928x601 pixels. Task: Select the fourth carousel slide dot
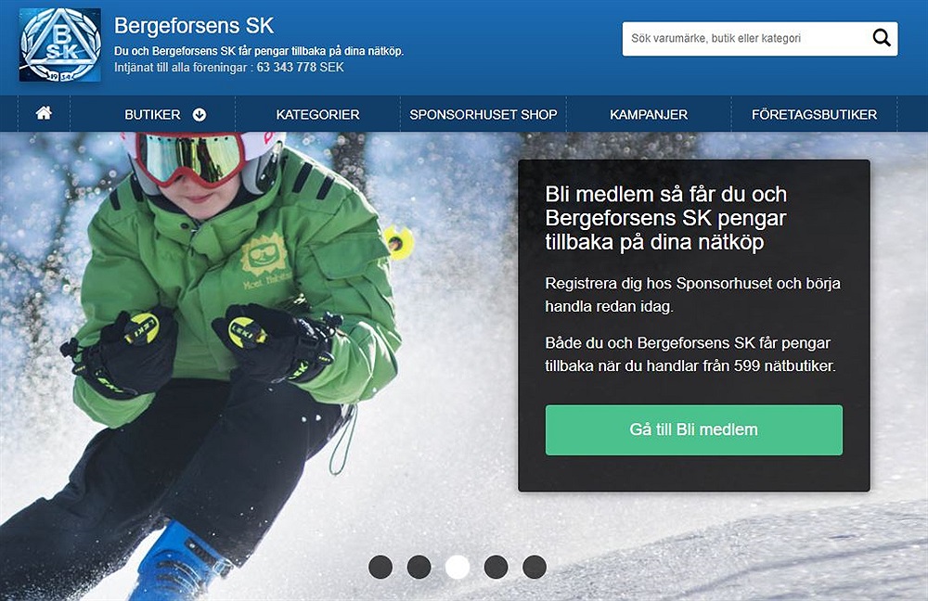coord(496,567)
